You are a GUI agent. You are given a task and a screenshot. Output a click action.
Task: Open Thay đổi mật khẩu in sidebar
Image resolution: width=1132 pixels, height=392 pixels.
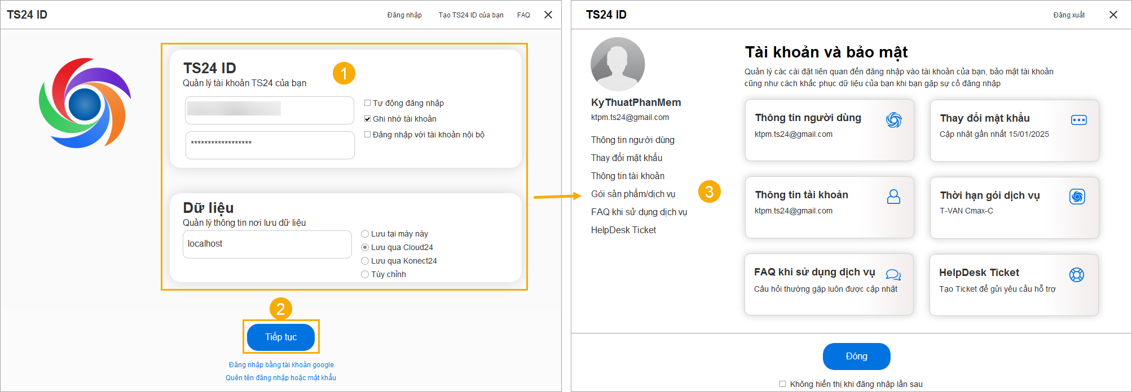pyautogui.click(x=627, y=158)
